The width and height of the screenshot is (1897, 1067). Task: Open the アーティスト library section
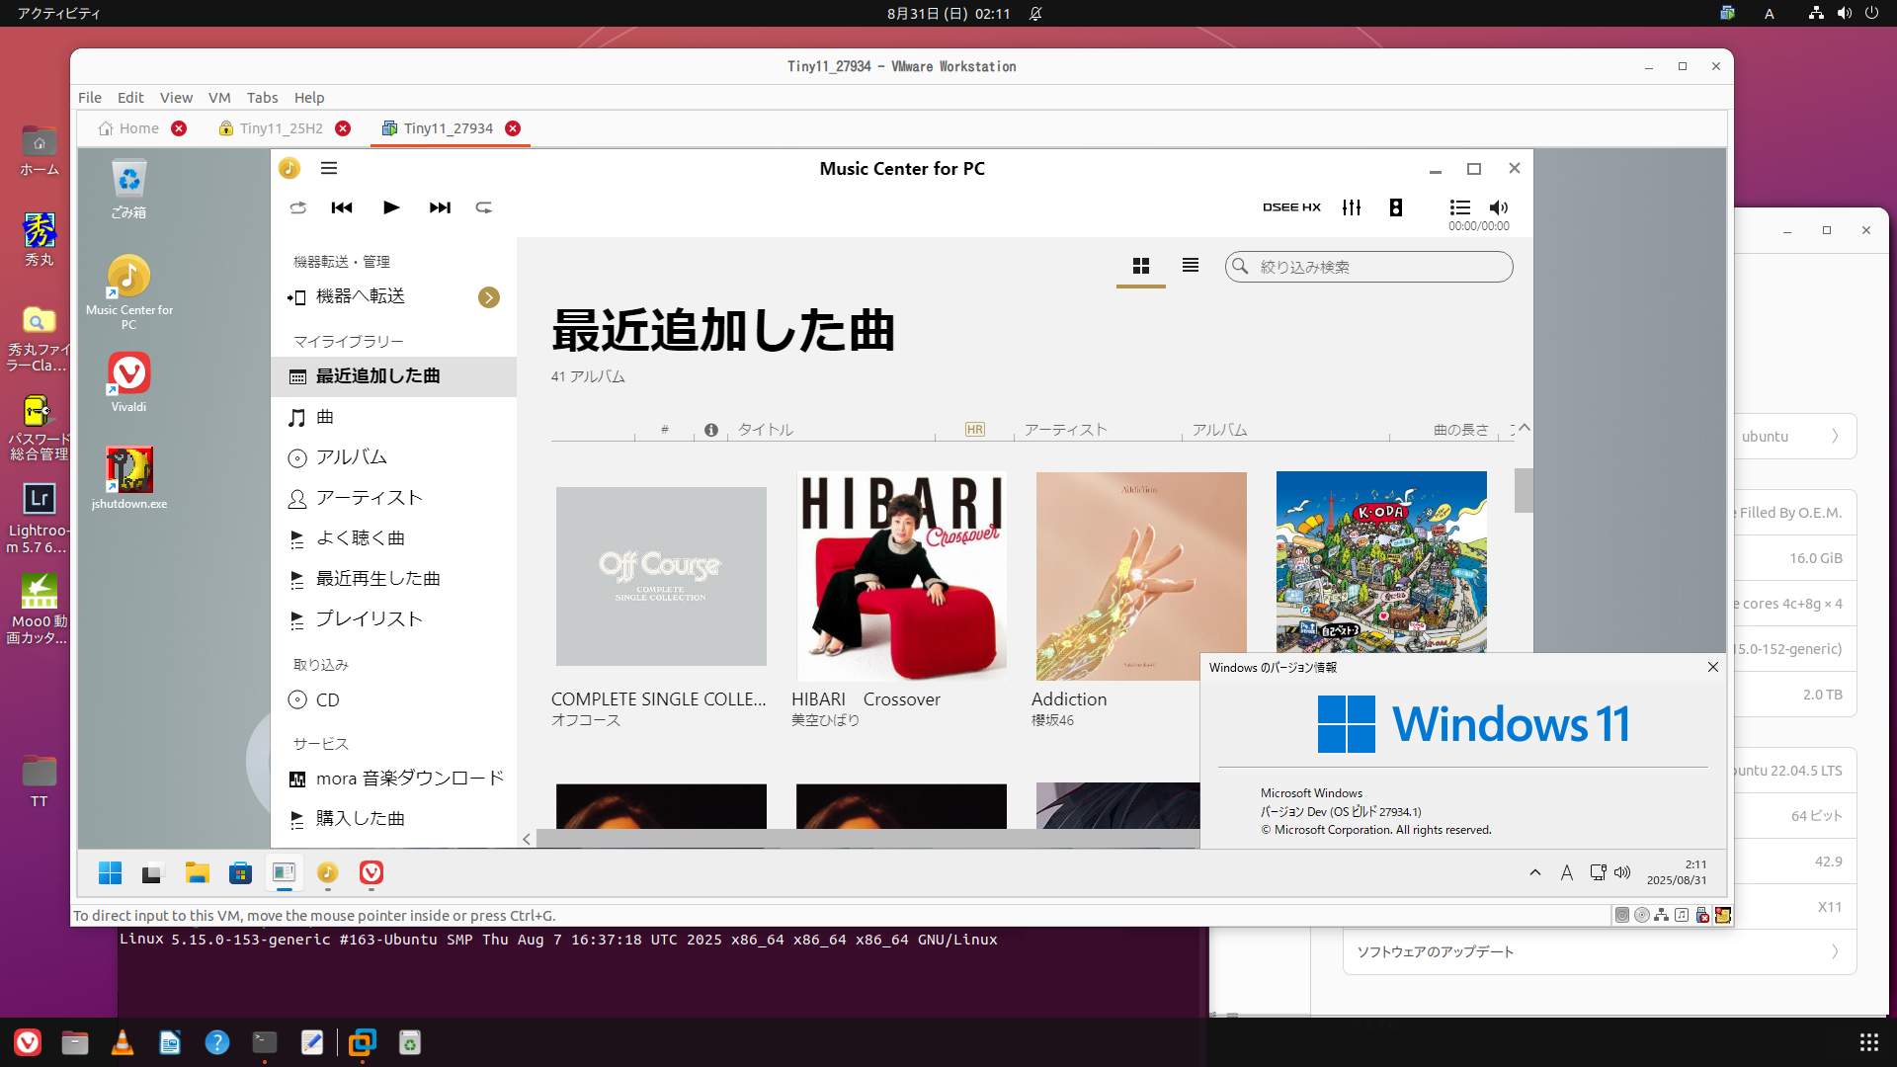click(393, 498)
